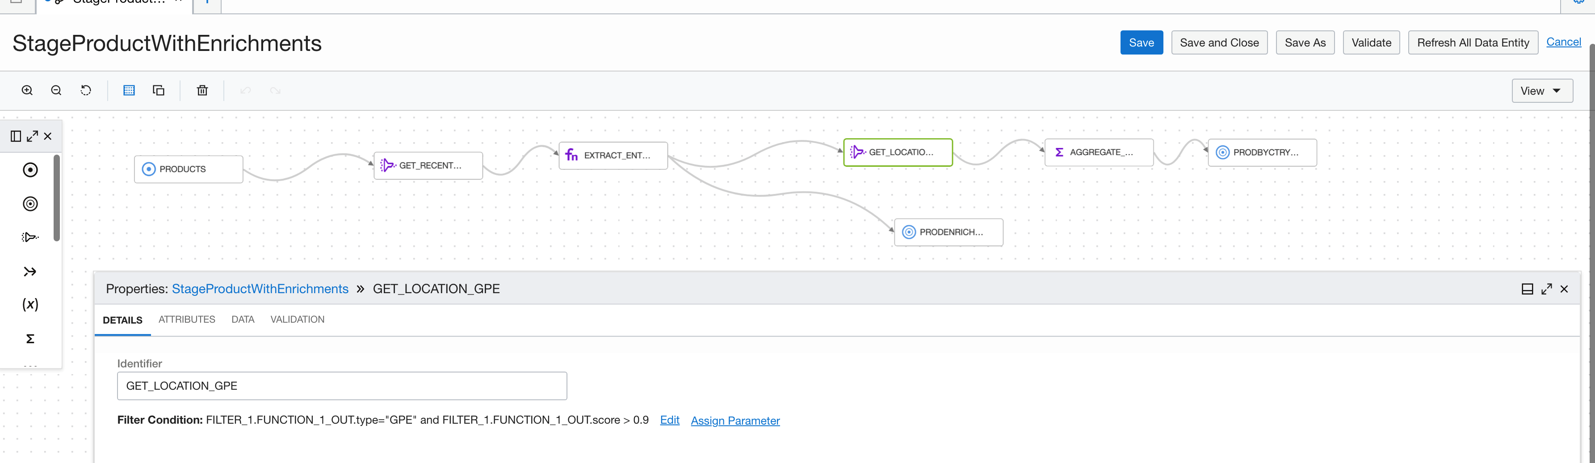The width and height of the screenshot is (1595, 463).
Task: Select the PRODENRICH target node on canvas
Action: pyautogui.click(x=948, y=231)
